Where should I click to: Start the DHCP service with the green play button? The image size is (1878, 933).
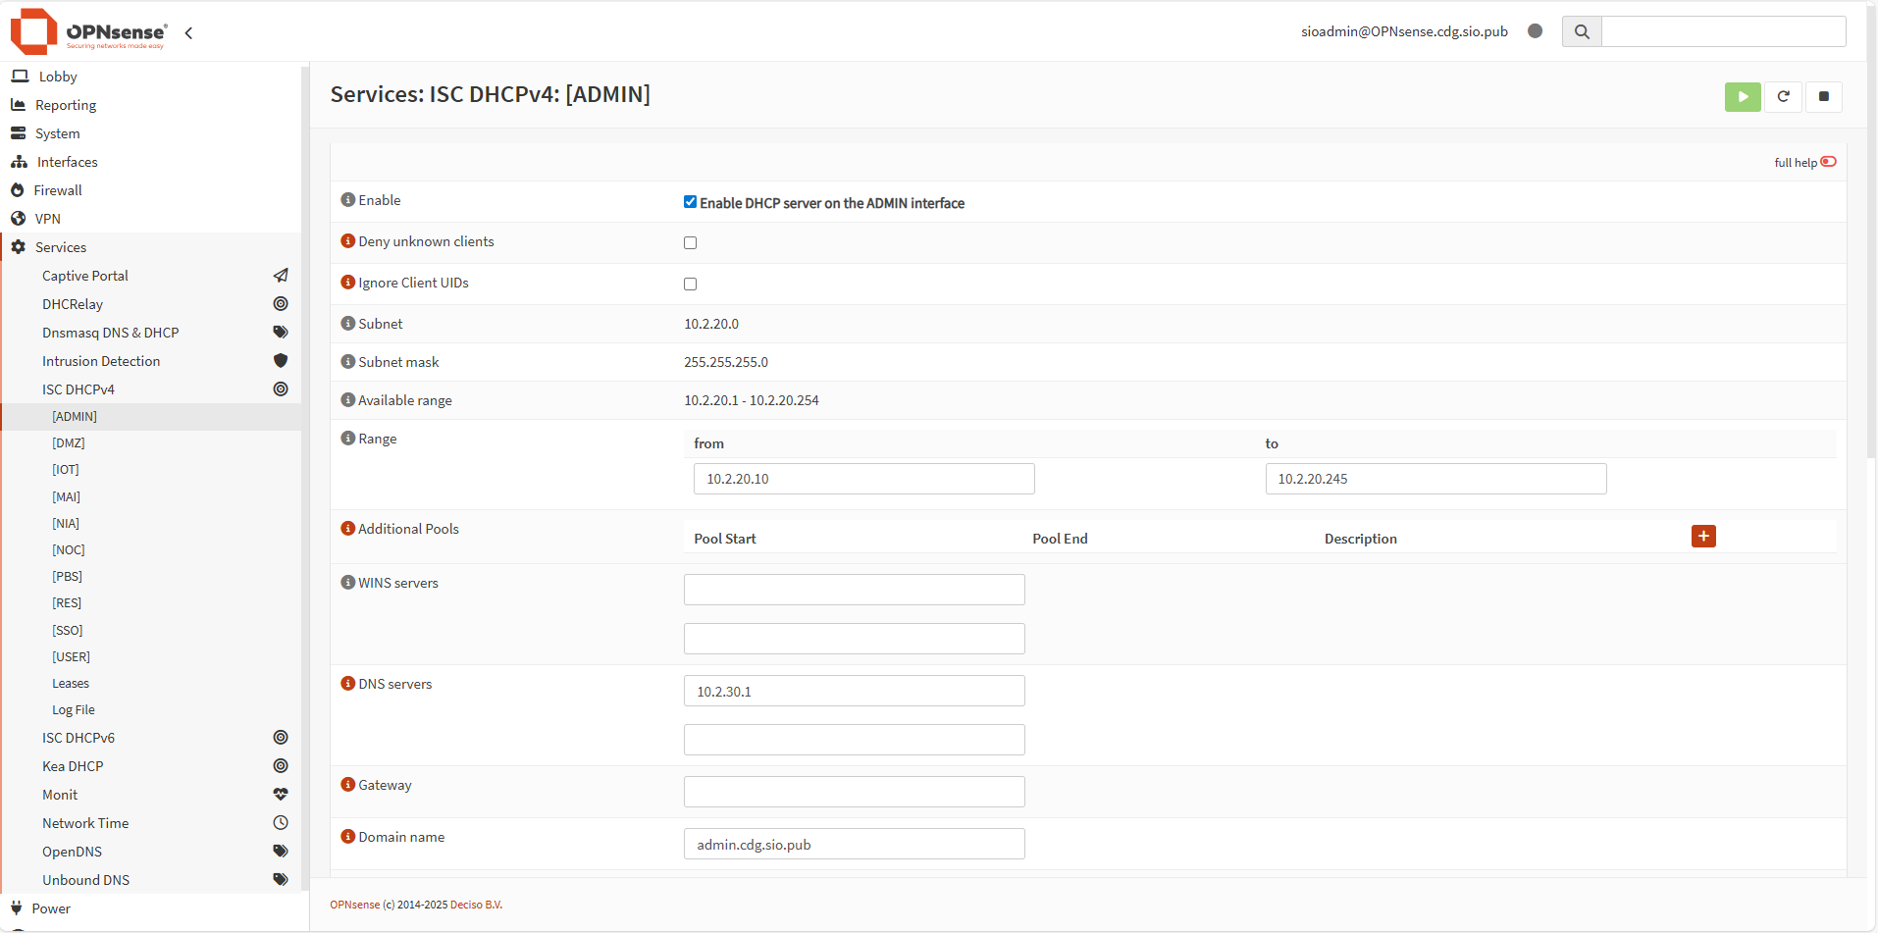[1742, 96]
